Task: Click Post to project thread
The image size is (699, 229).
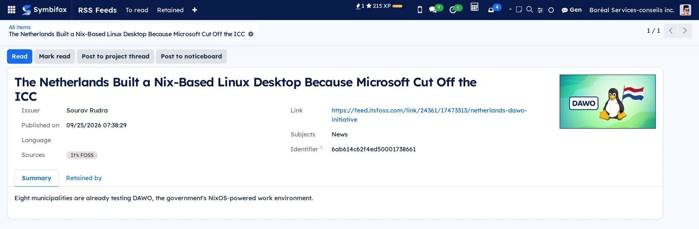Action: pyautogui.click(x=115, y=56)
